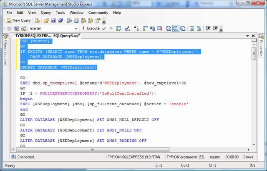
Task: Open the File menu
Action: pos(9,12)
